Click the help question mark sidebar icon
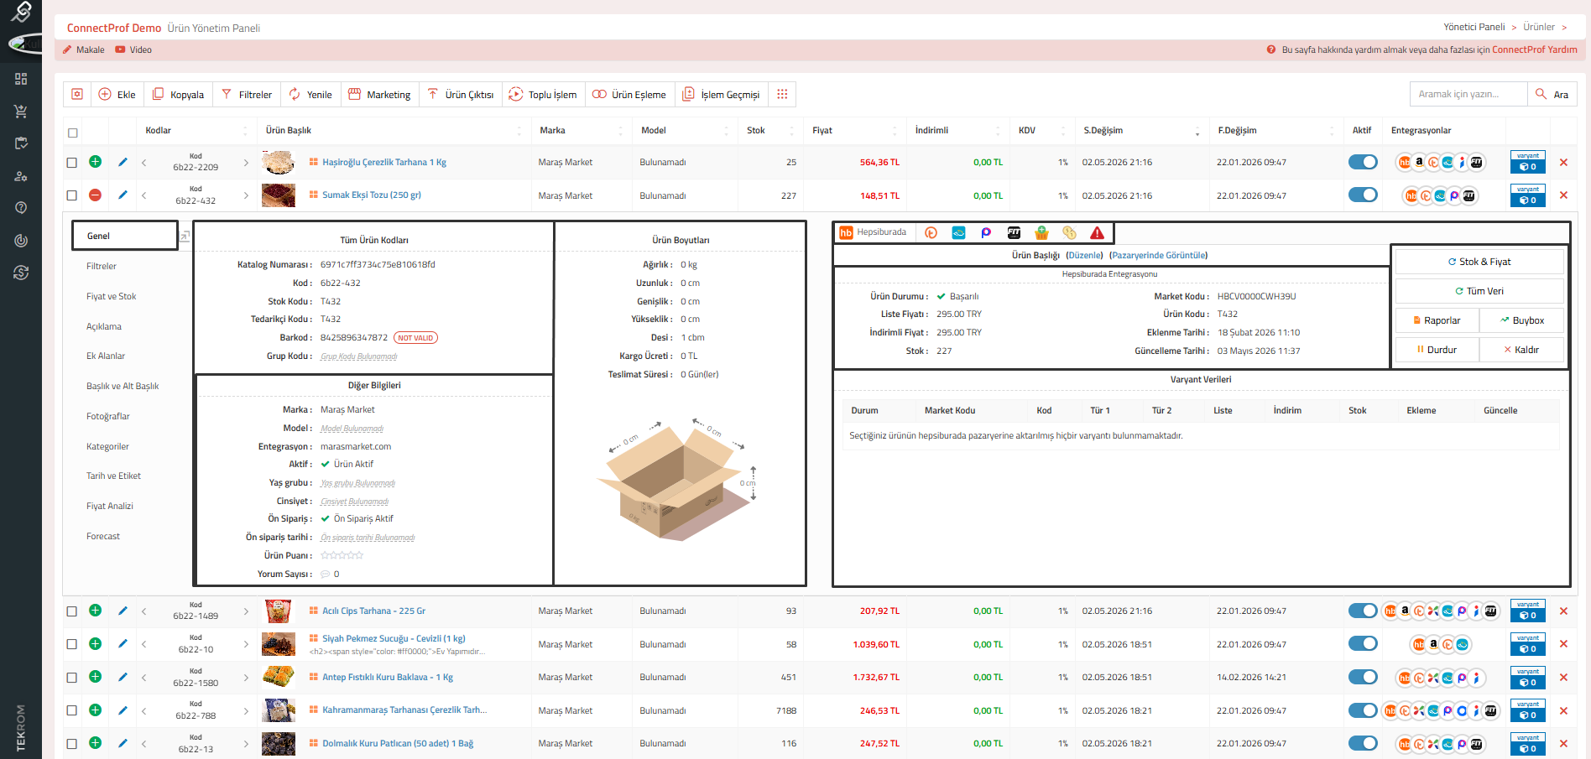 click(21, 208)
